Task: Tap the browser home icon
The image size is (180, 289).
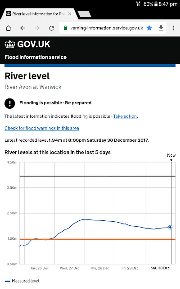Action: click(x=9, y=28)
